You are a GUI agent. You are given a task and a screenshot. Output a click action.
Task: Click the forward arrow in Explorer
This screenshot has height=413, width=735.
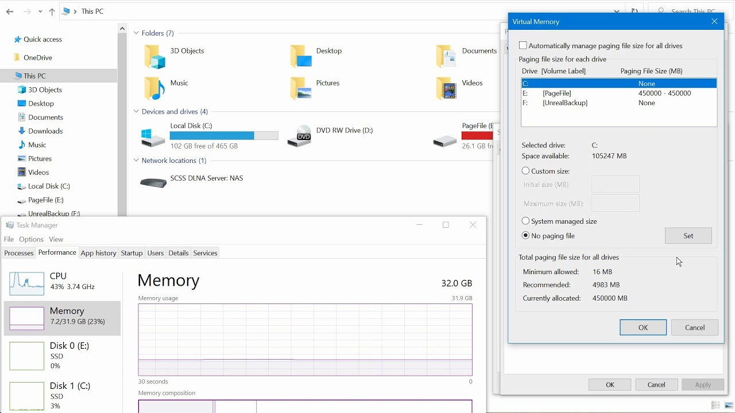pos(27,11)
